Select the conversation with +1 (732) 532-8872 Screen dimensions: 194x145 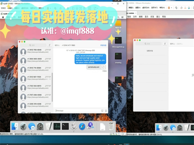click(x=35, y=87)
